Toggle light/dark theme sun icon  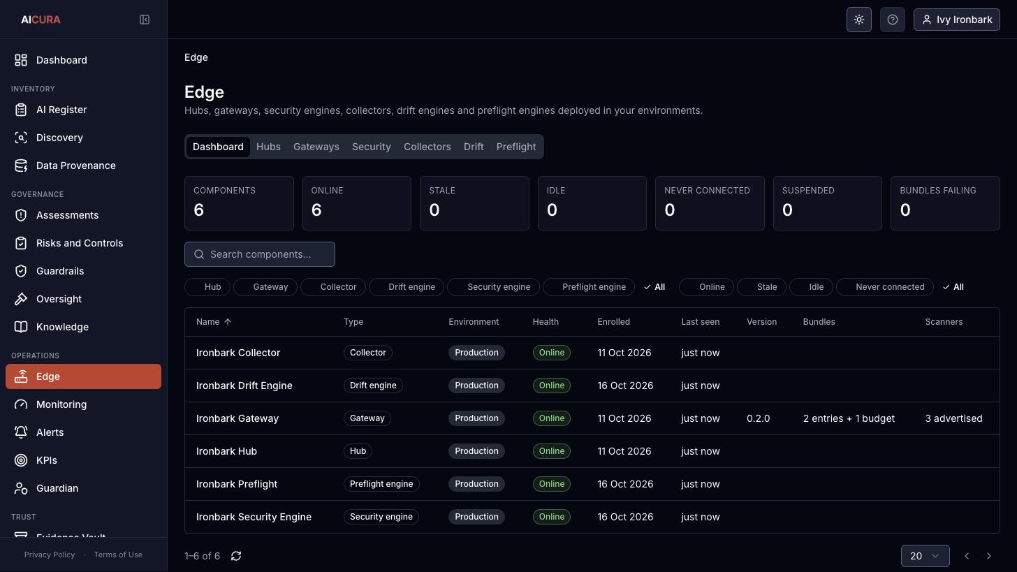coord(859,20)
